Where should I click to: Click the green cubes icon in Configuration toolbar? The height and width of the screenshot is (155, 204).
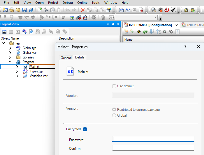(x=145, y=32)
